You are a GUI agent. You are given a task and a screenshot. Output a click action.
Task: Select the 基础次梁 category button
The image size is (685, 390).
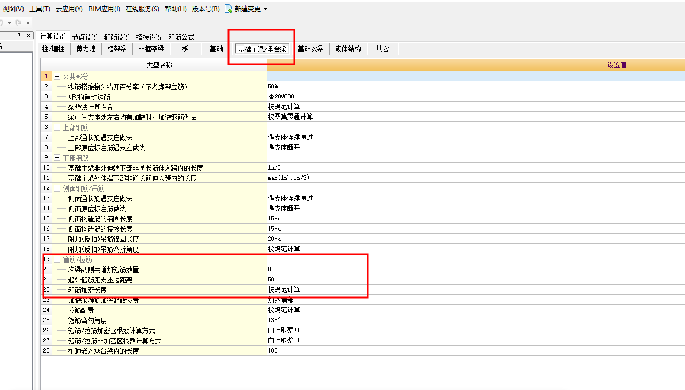[310, 49]
